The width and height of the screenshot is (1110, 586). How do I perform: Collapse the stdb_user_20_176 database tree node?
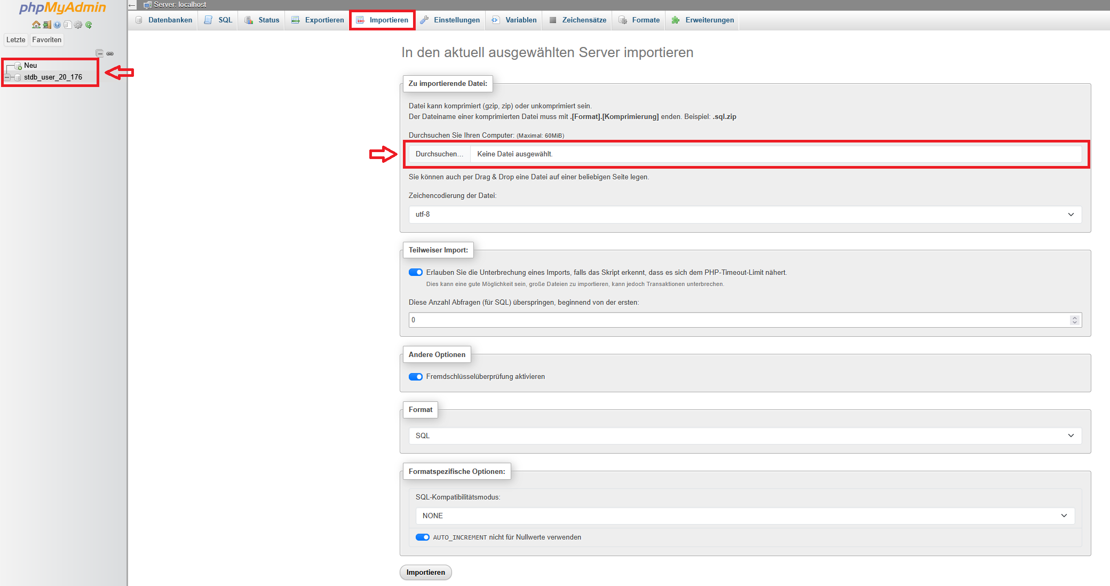7,77
